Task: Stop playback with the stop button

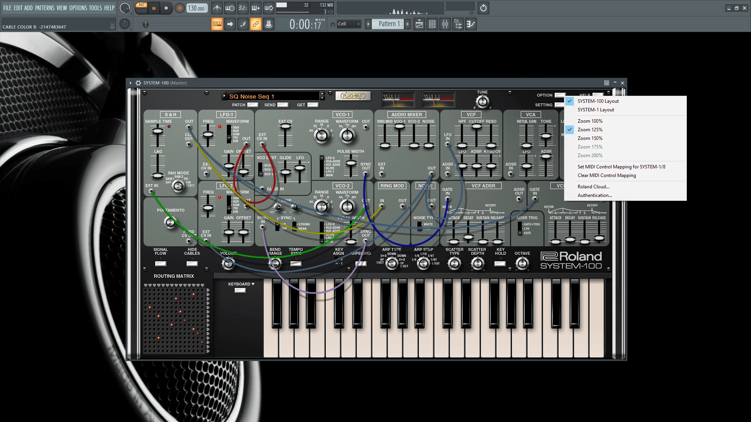Action: click(x=166, y=8)
